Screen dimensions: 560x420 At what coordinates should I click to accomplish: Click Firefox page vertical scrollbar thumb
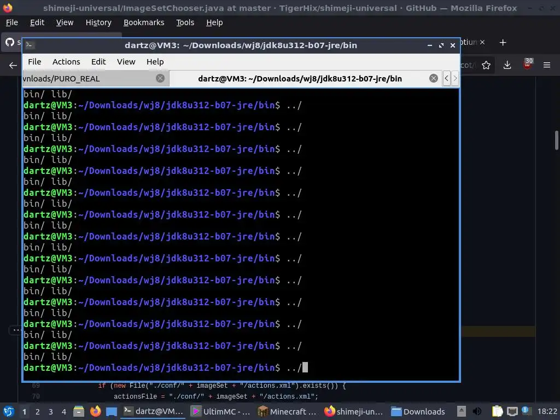[x=556, y=141]
